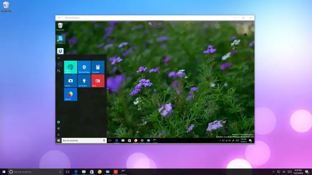
Task: Show hidden icons in remote system tray
Action: pyautogui.click(x=220, y=140)
